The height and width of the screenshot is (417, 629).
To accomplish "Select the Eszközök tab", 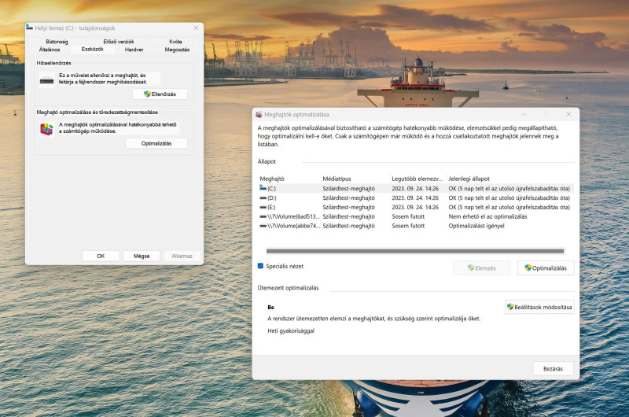I will pyautogui.click(x=92, y=50).
